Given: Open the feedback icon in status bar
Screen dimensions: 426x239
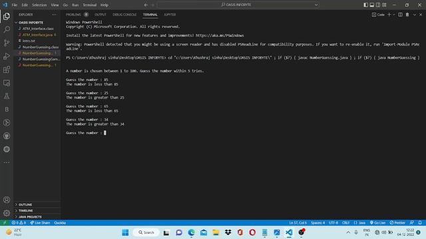Looking at the screenshot, I should pyautogui.click(x=412, y=223).
